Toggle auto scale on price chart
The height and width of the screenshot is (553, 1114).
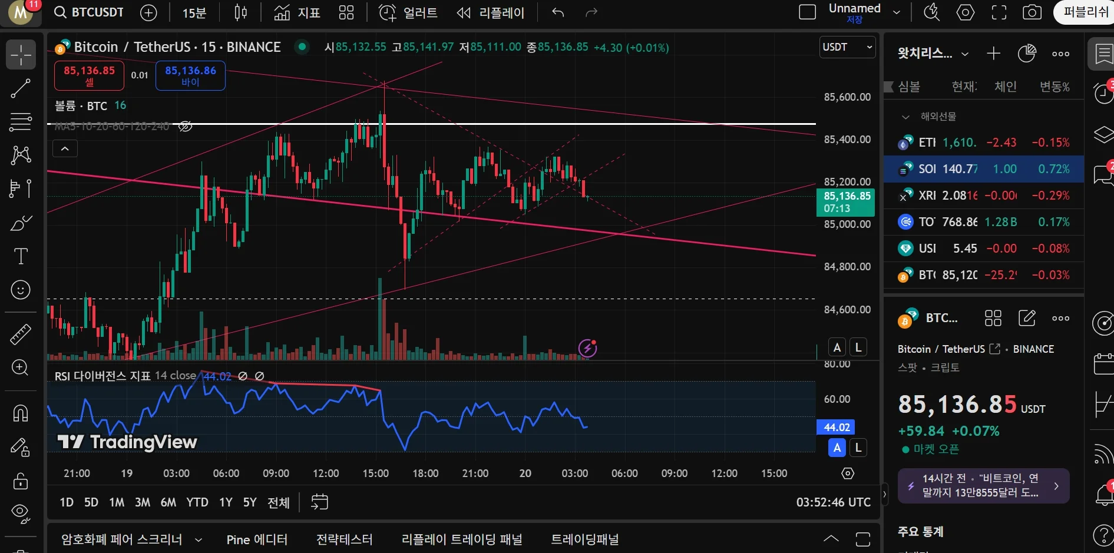tap(837, 347)
